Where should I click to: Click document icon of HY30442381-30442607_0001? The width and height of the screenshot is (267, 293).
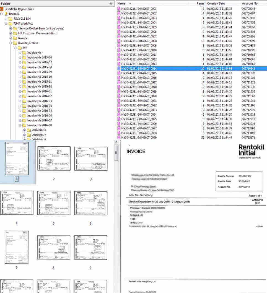[119, 9]
